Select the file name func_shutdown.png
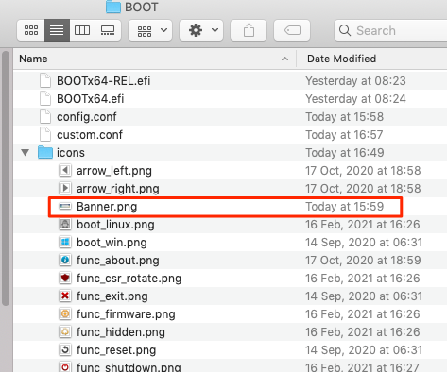Image resolution: width=447 pixels, height=372 pixels. (129, 367)
